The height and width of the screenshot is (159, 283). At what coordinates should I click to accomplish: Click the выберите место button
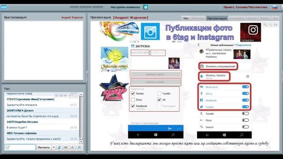tap(156, 74)
